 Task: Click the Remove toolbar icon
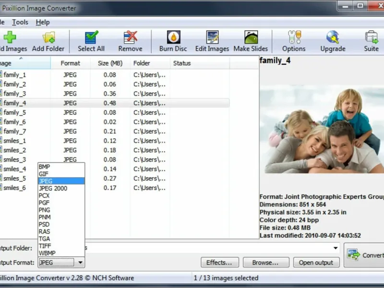(130, 37)
